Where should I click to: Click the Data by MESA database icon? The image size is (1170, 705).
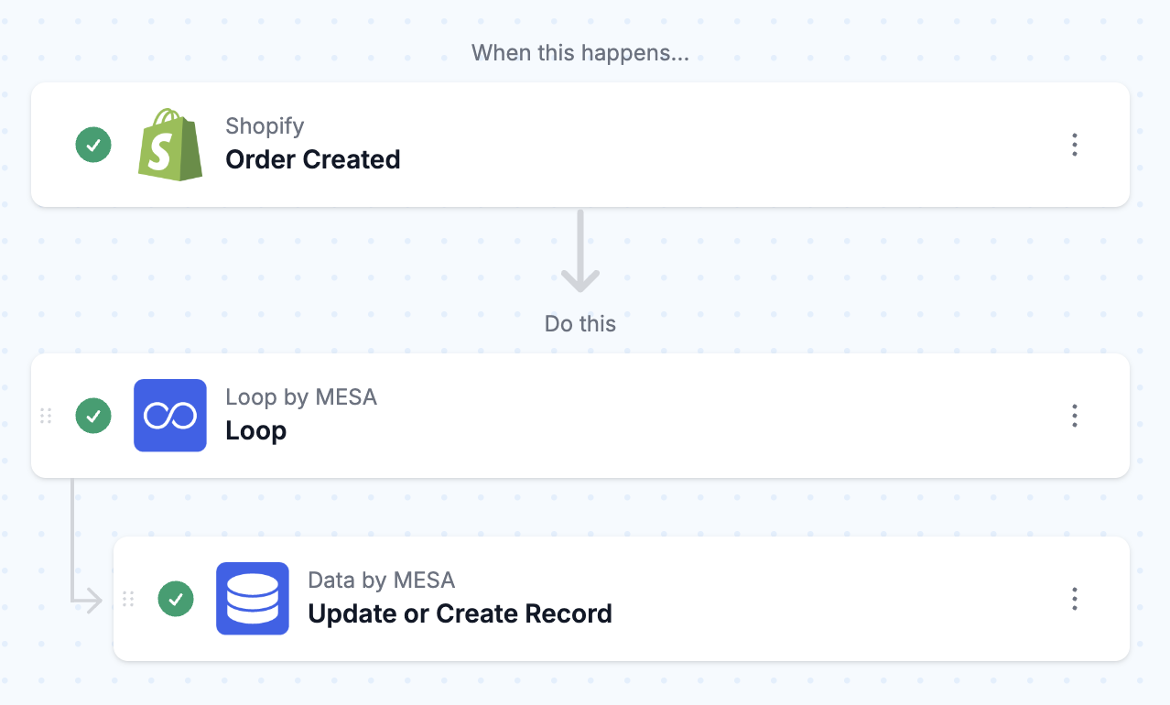pyautogui.click(x=253, y=599)
